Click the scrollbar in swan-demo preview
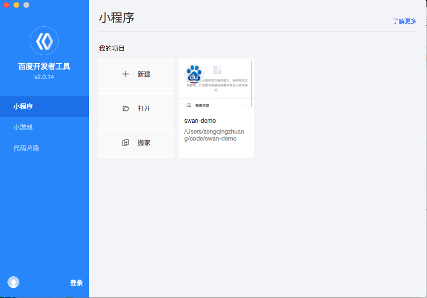 point(252,83)
